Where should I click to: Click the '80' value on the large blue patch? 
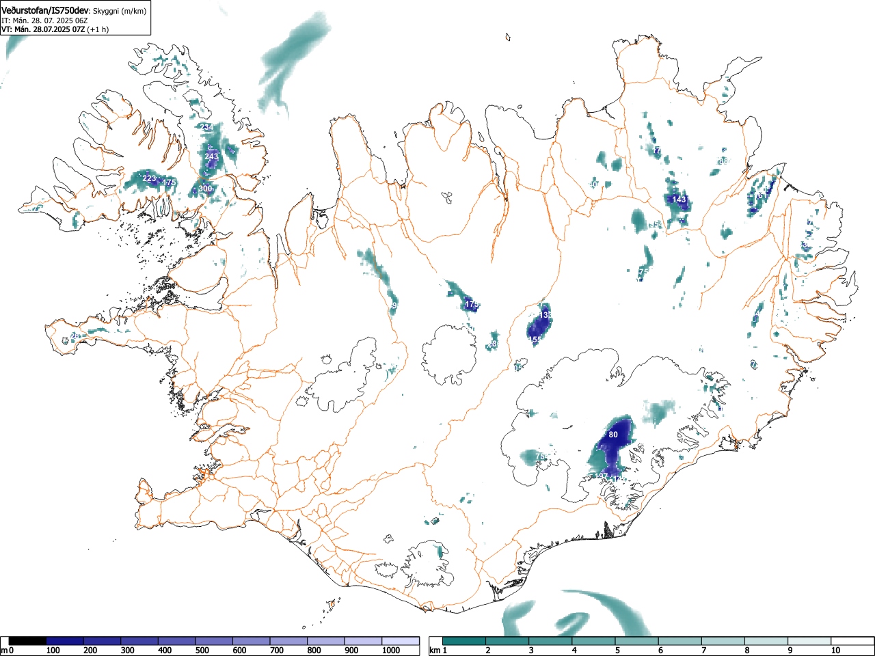pos(613,435)
